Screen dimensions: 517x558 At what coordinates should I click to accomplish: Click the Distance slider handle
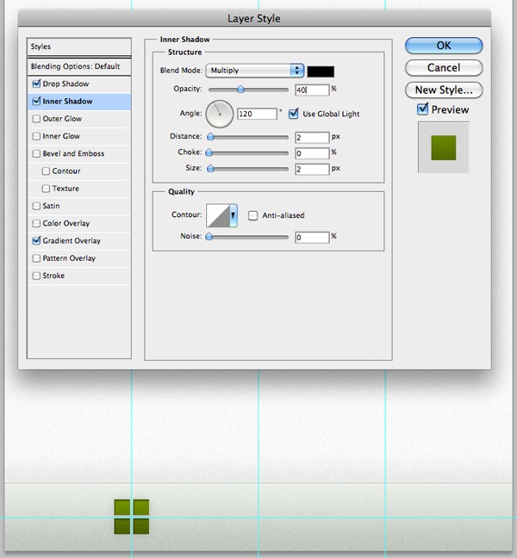[x=210, y=137]
